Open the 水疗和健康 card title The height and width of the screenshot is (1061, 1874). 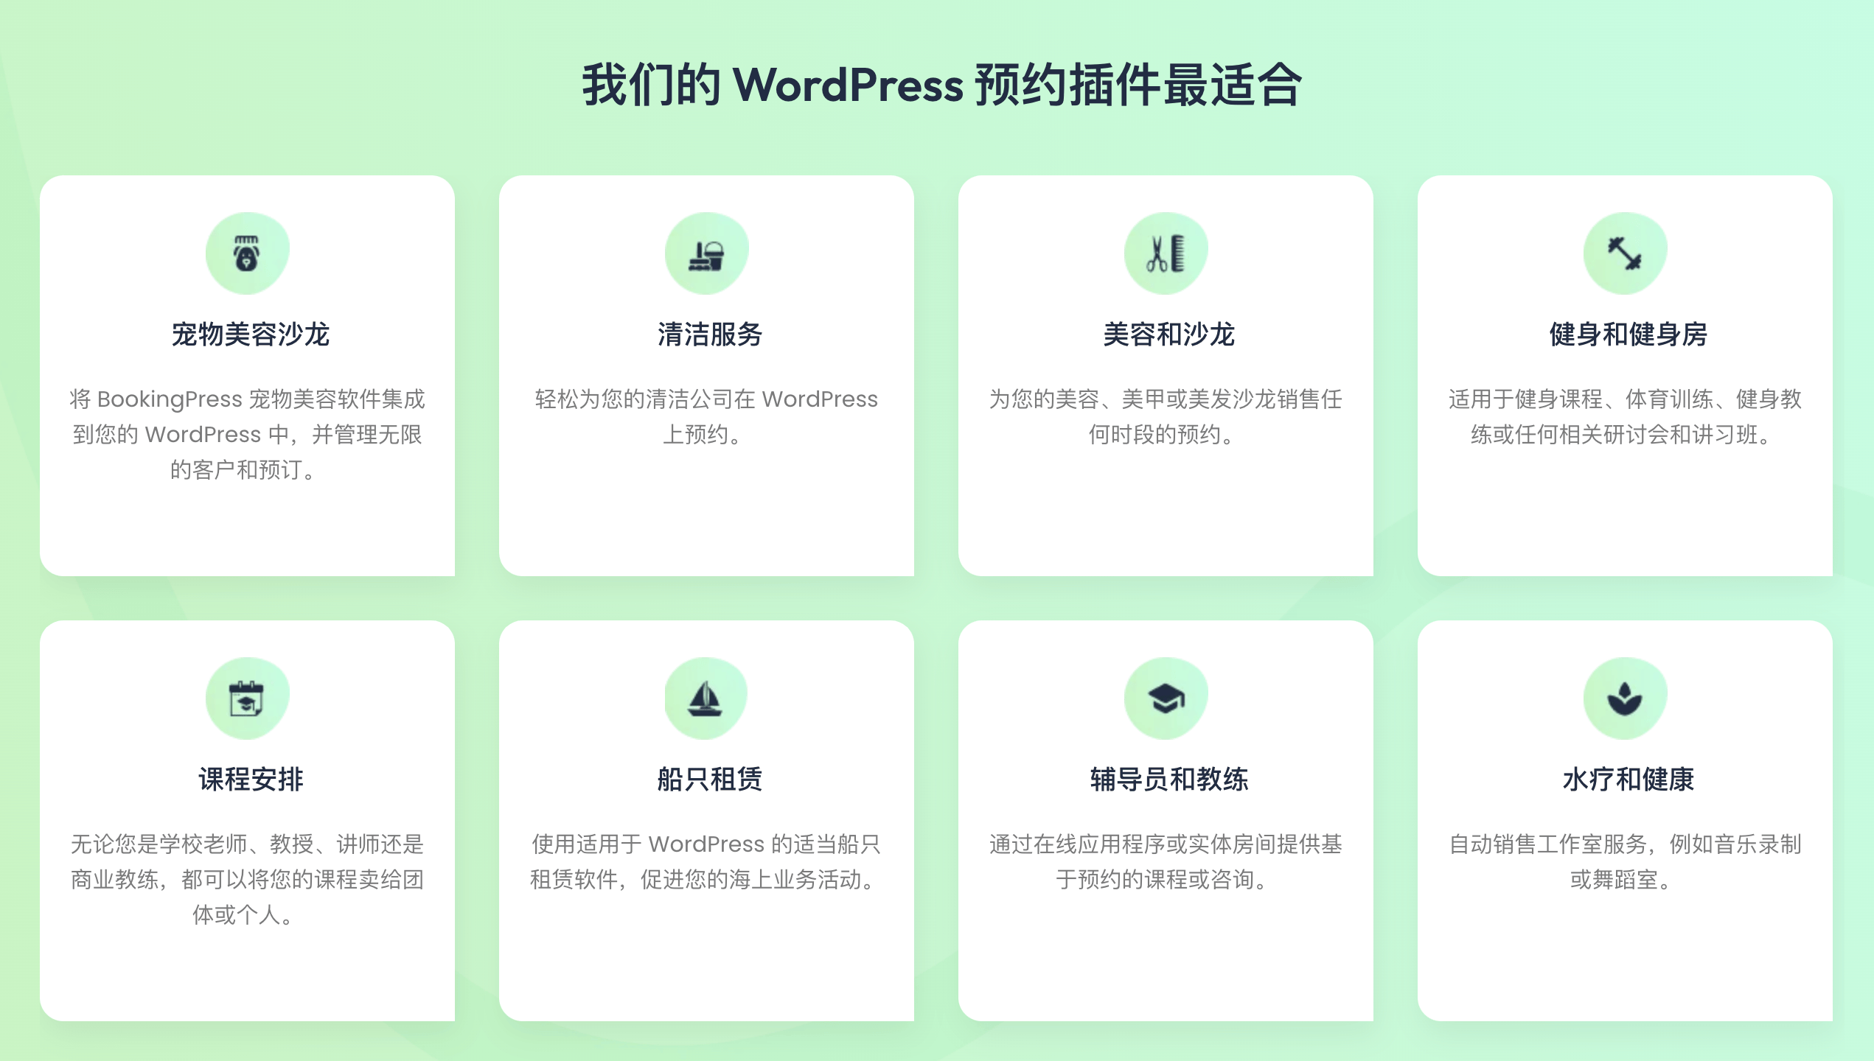pyautogui.click(x=1628, y=780)
